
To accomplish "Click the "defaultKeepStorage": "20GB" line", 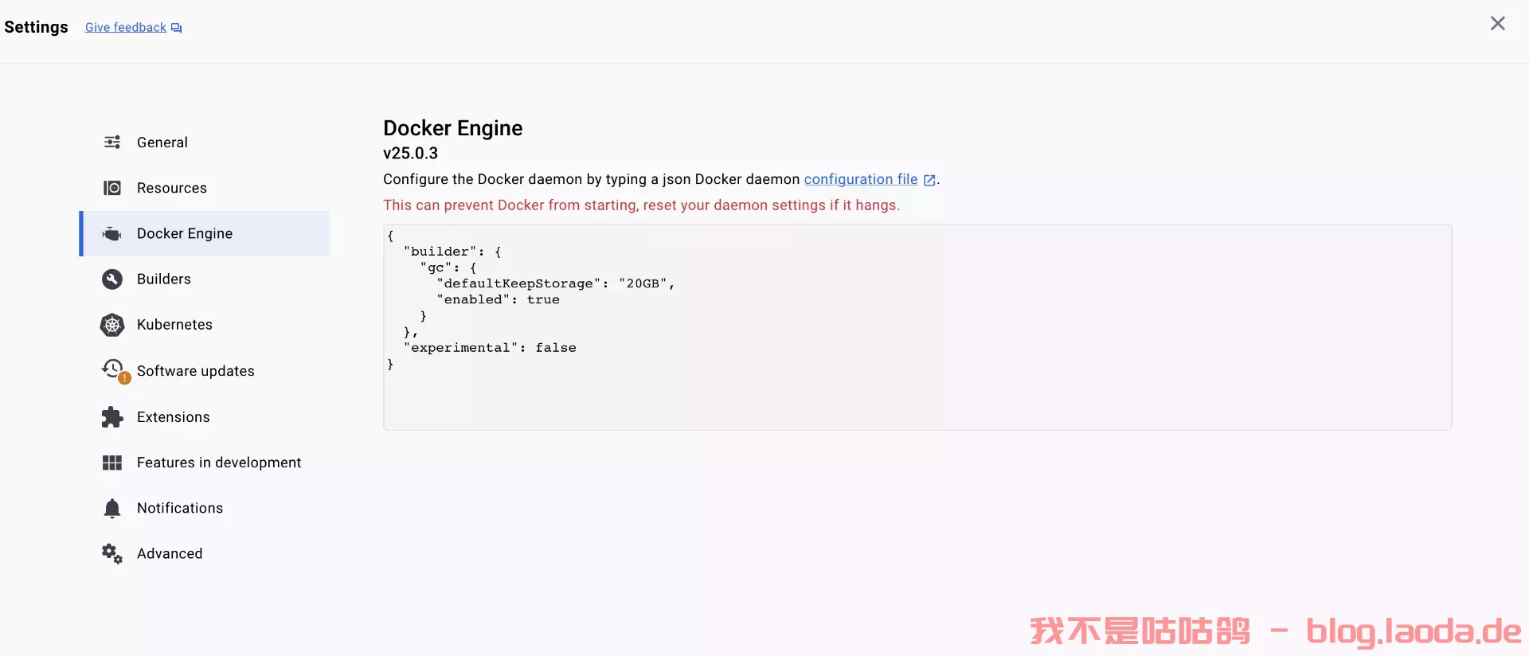I will pyautogui.click(x=556, y=283).
